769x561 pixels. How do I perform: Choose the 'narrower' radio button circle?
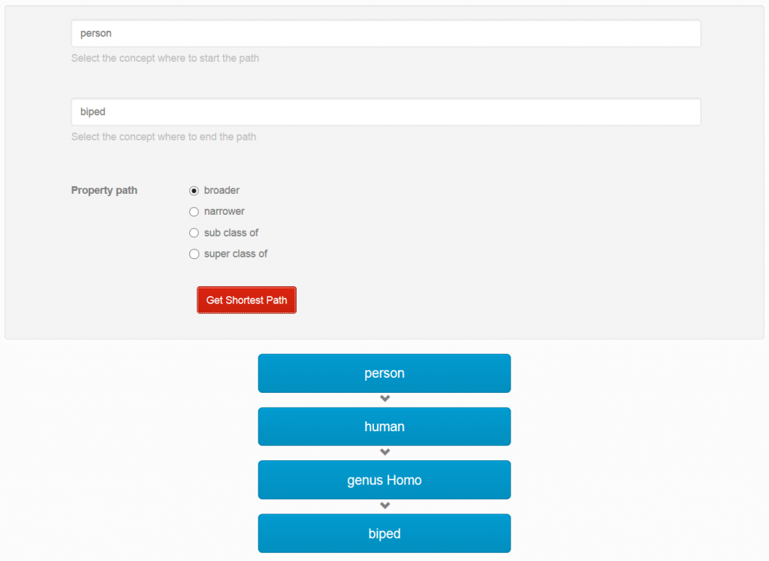194,212
